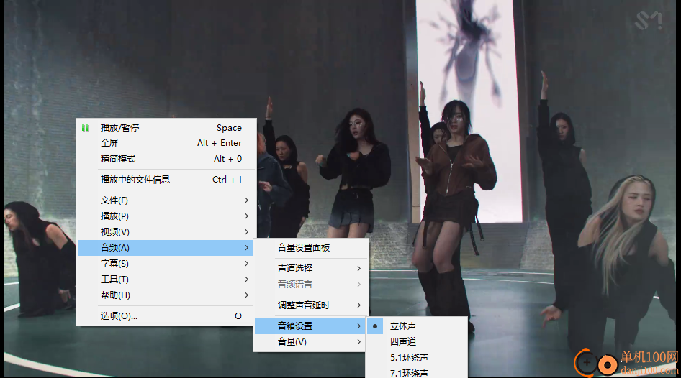This screenshot has height=378, width=681.
Task: Open the 帮助(H) submenu
Action: tap(166, 295)
